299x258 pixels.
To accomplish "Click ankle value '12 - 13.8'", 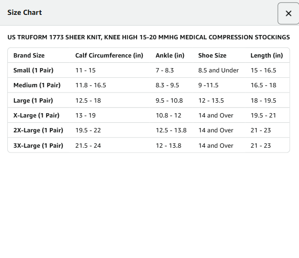I will click(169, 146).
